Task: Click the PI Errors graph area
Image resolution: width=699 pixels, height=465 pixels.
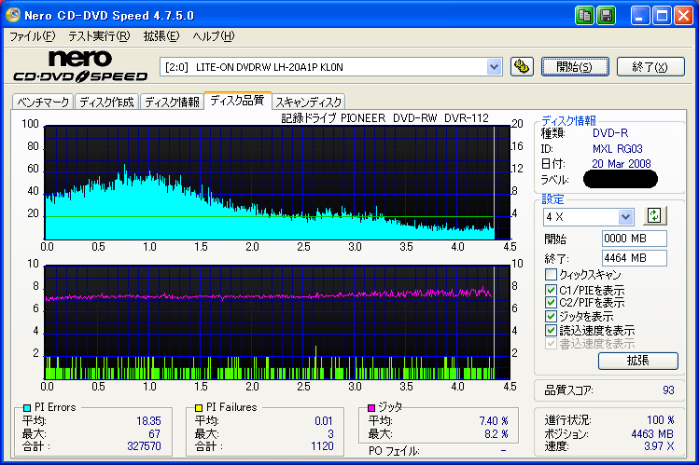Action: [277, 183]
